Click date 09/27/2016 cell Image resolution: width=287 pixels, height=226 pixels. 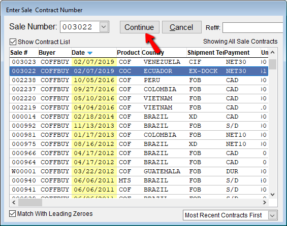(94, 89)
